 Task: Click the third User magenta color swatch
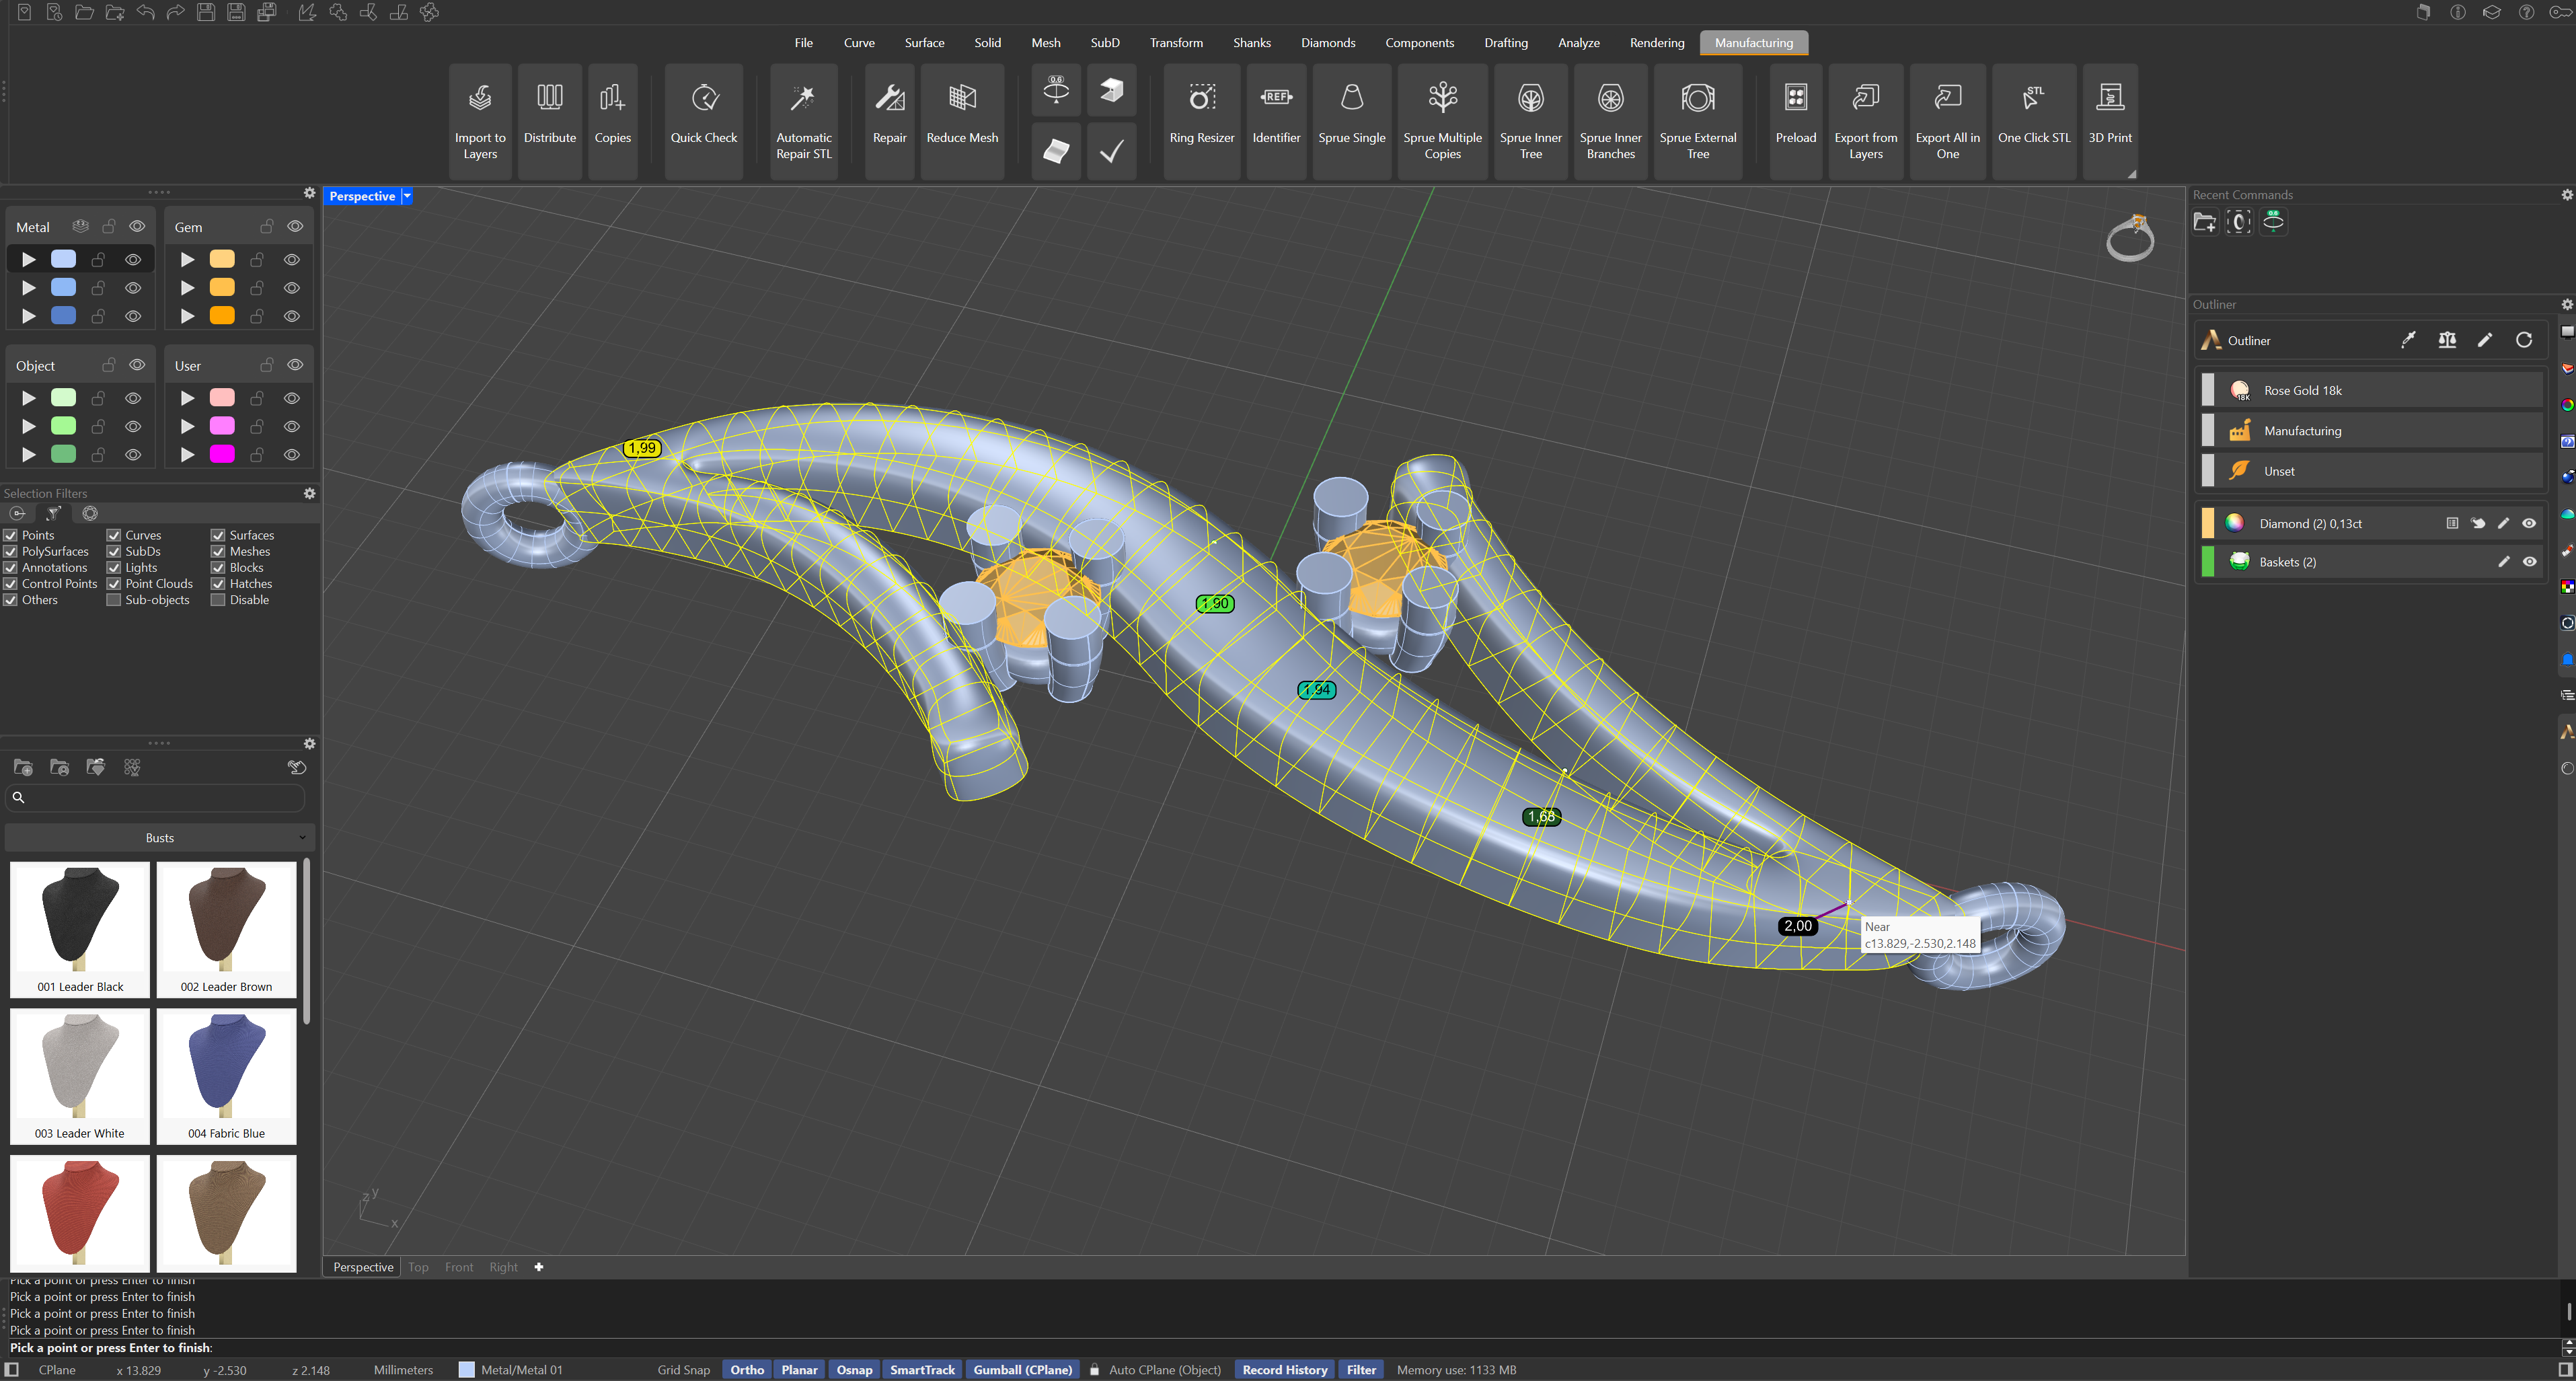click(222, 455)
